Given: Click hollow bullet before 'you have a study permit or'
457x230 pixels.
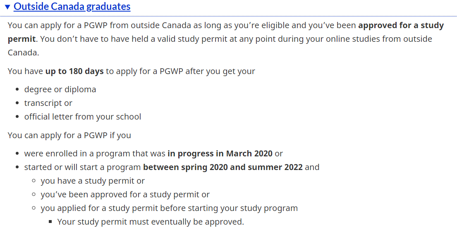Looking at the screenshot, I should click(x=33, y=181).
